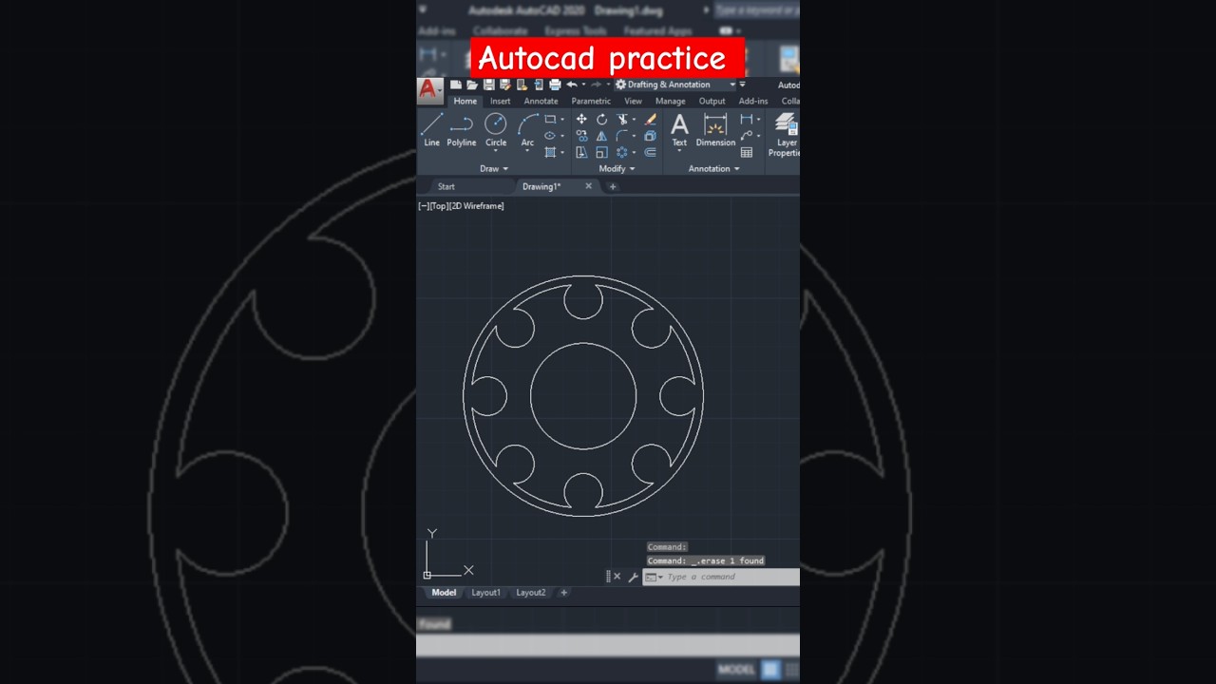
Task: Open the Parametric ribbon tab
Action: (x=591, y=101)
